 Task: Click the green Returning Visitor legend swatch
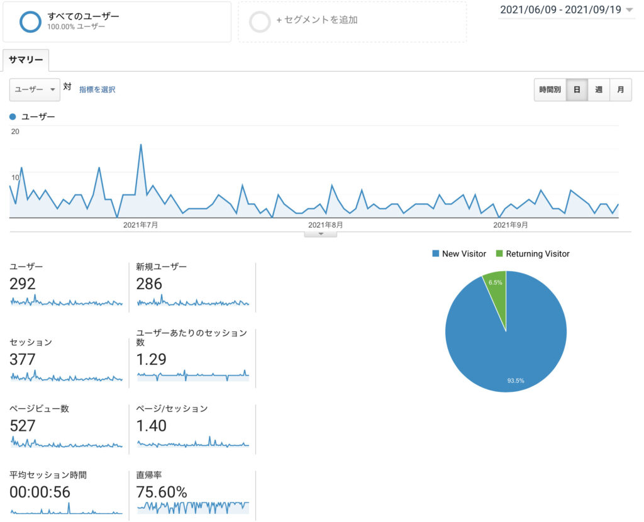pos(499,253)
